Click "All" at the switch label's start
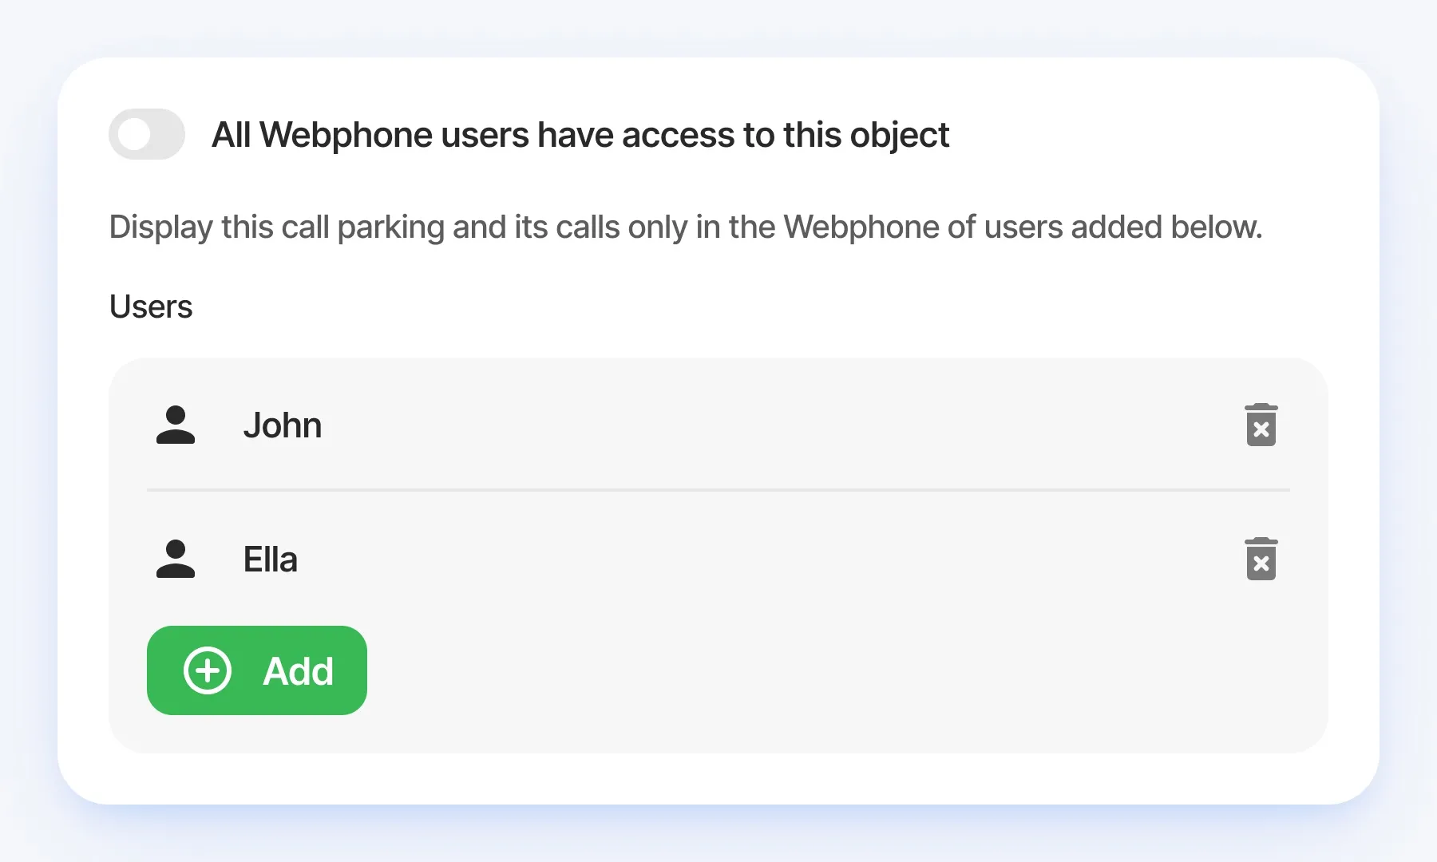 point(232,135)
